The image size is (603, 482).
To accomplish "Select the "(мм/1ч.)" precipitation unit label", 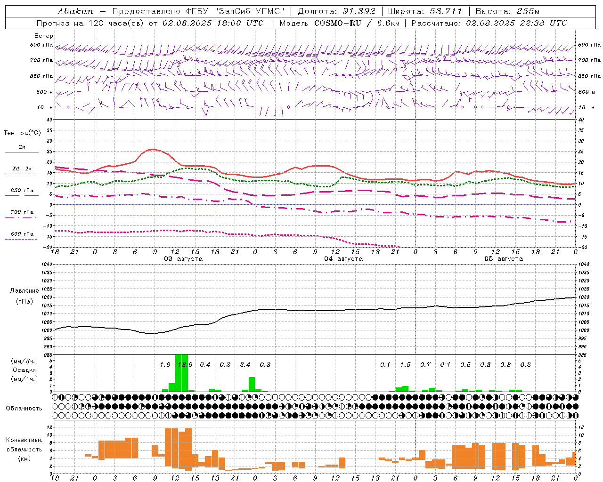I will click(24, 379).
